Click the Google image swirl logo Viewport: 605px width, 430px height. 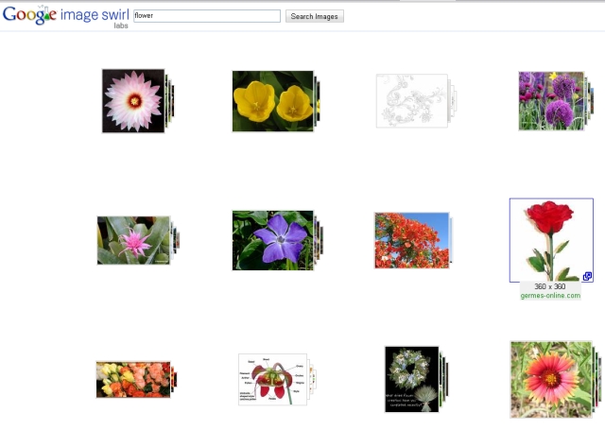point(64,15)
